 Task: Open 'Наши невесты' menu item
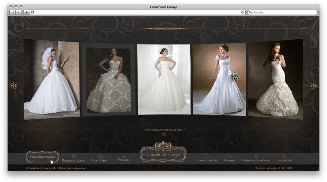[x=207, y=160]
